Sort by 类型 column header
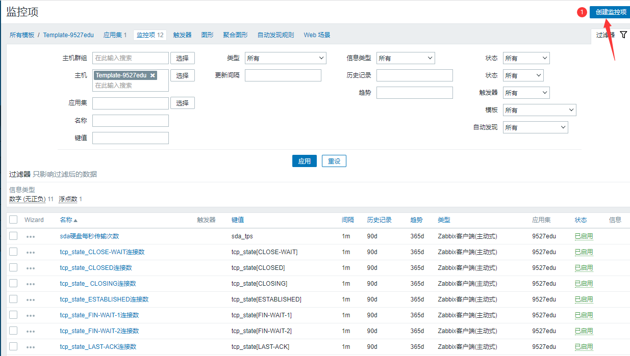The image size is (630, 356). [444, 220]
